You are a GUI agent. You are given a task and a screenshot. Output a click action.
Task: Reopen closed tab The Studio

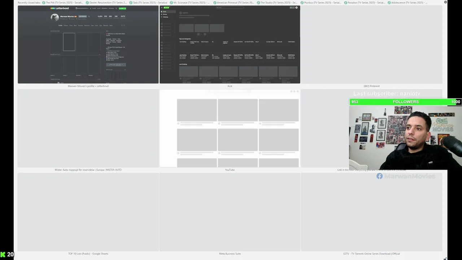pyautogui.click(x=277, y=3)
